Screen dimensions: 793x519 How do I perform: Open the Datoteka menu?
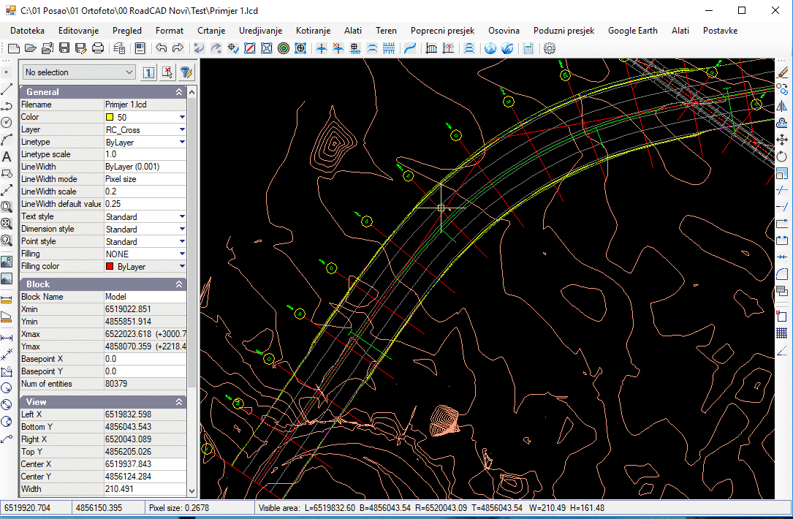[x=28, y=31]
